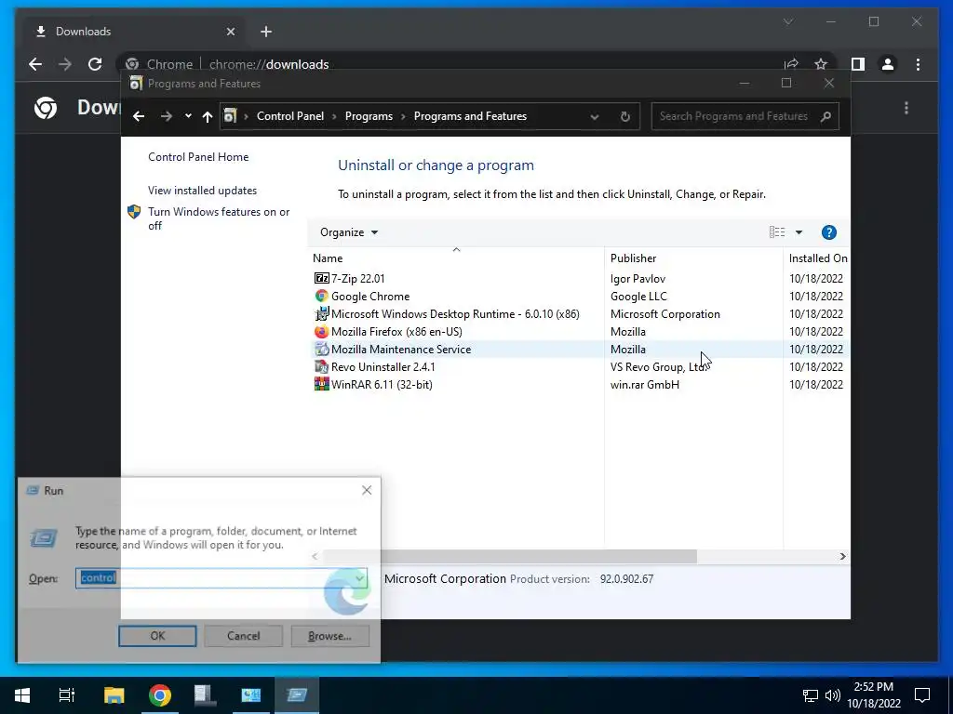953x714 pixels.
Task: Open the Downloads page more actions menu
Action: 906,108
